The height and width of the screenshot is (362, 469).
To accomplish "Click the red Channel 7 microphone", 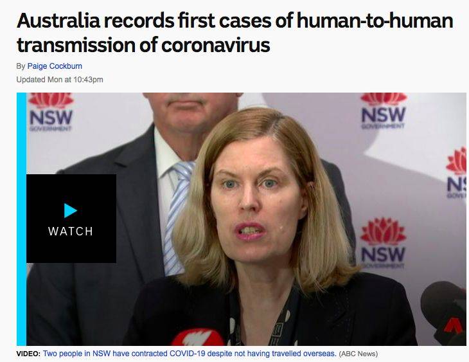I will pyautogui.click(x=197, y=338).
